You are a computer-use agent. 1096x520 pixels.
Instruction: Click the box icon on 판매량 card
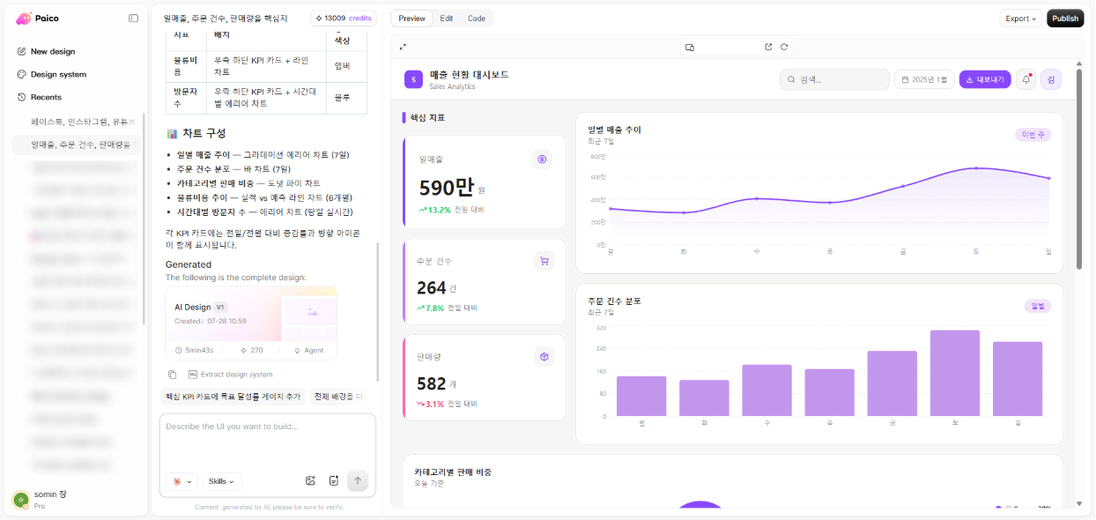point(544,357)
